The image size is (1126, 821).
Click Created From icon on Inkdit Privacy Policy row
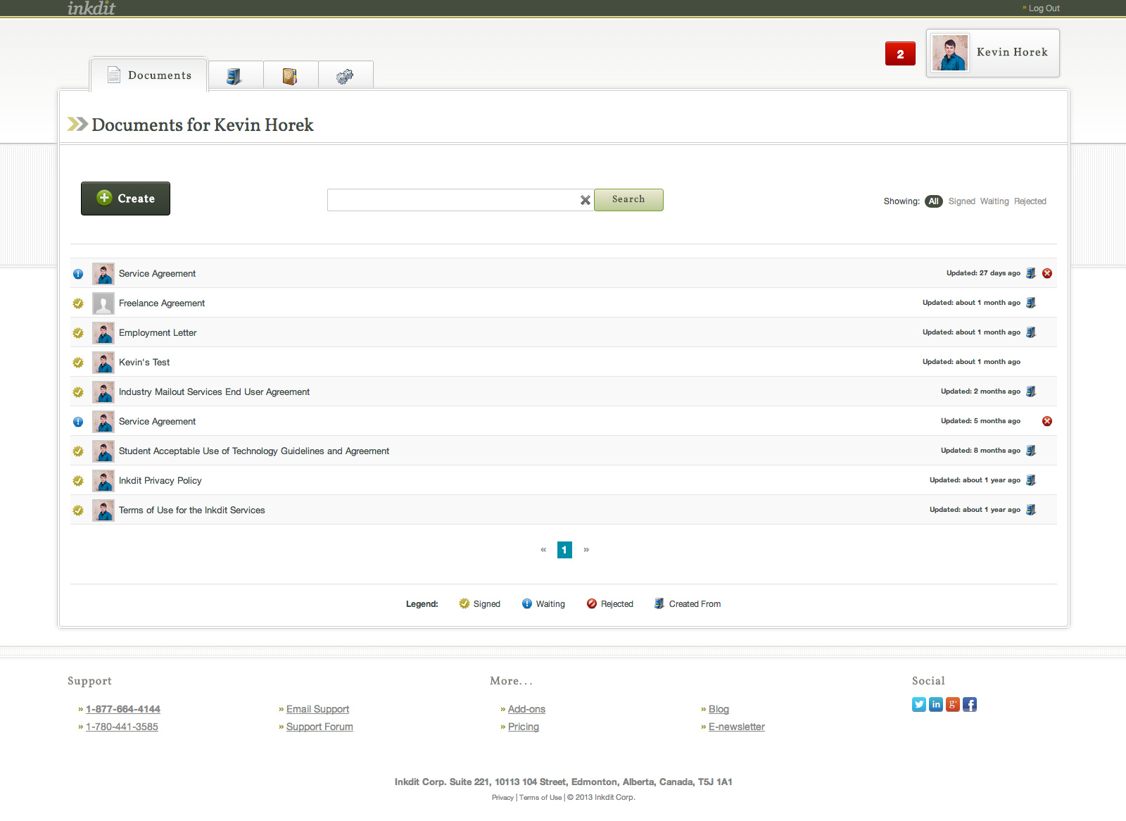[1031, 480]
